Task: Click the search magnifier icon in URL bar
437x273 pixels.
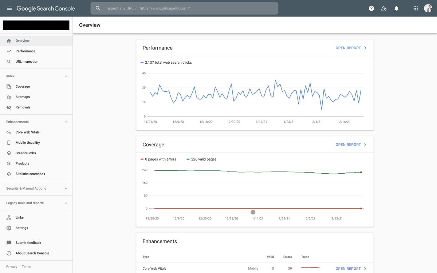Action: click(x=98, y=8)
